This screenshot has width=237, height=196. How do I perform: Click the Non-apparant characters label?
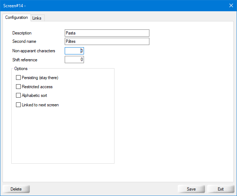point(33,51)
